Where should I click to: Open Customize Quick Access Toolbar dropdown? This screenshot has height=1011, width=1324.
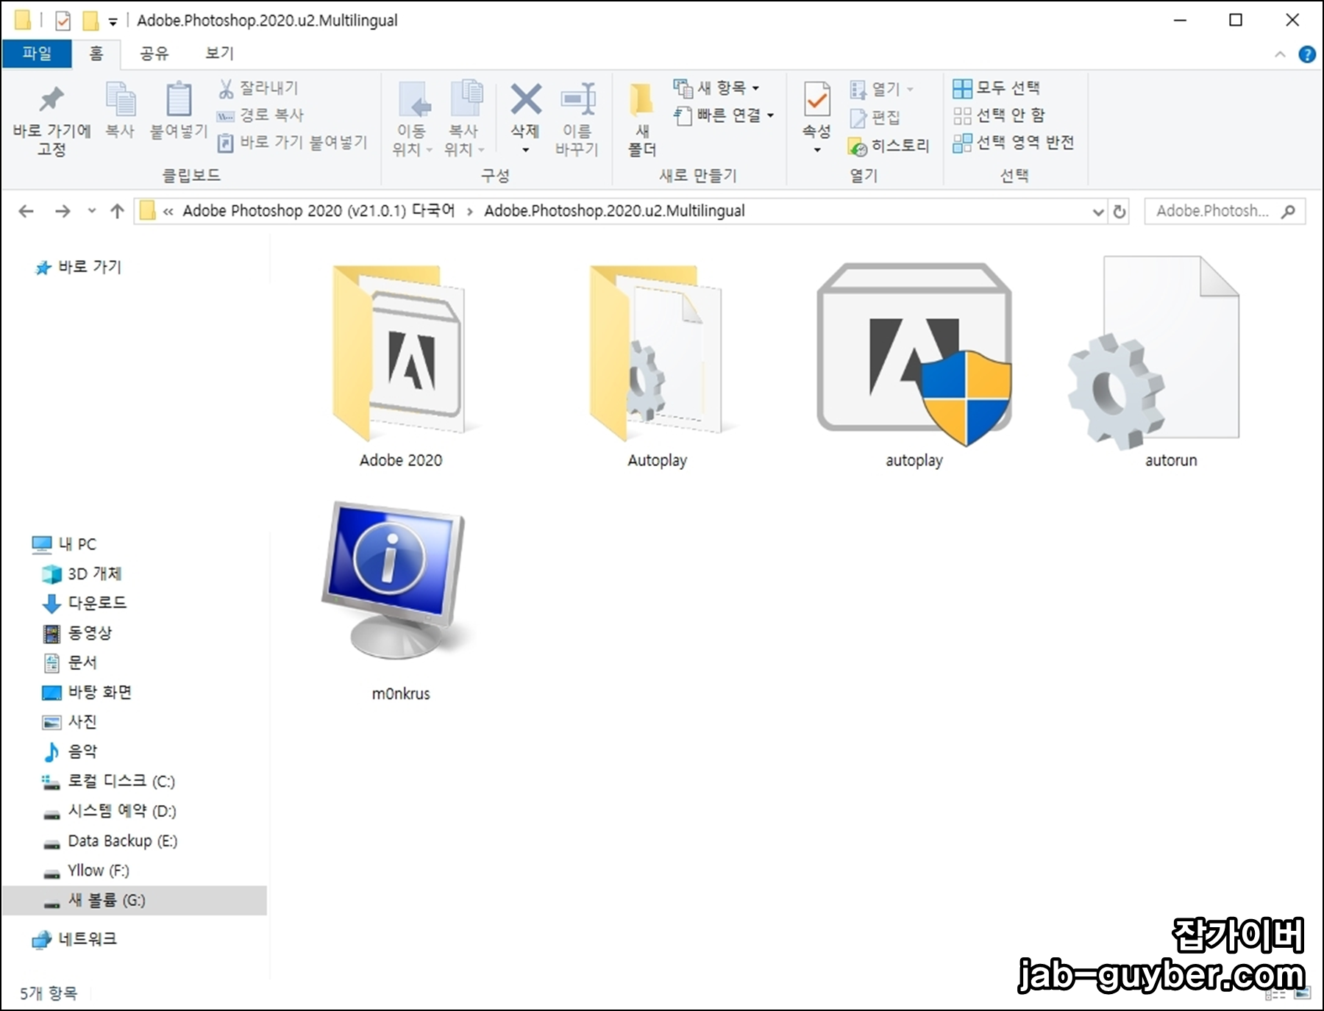pyautogui.click(x=113, y=22)
